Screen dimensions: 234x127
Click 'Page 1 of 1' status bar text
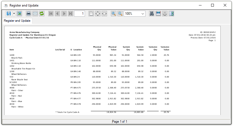tap(120, 122)
